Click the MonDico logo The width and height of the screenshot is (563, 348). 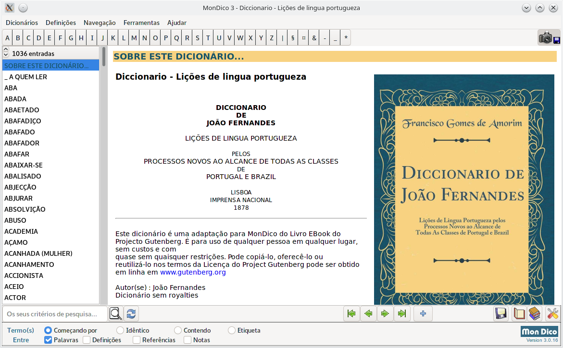point(539,332)
